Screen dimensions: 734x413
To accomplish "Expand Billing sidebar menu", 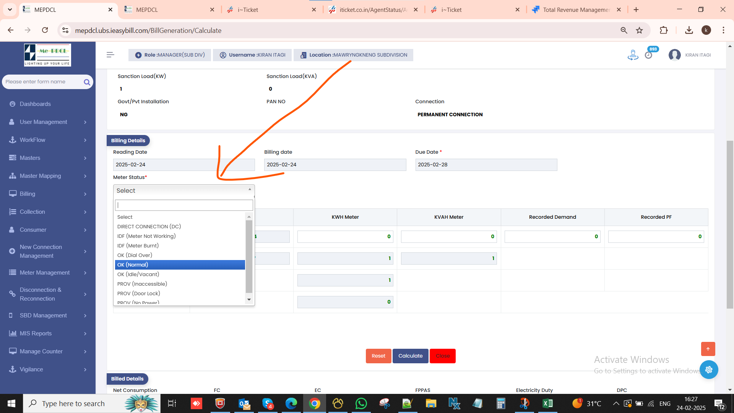I will [x=48, y=194].
